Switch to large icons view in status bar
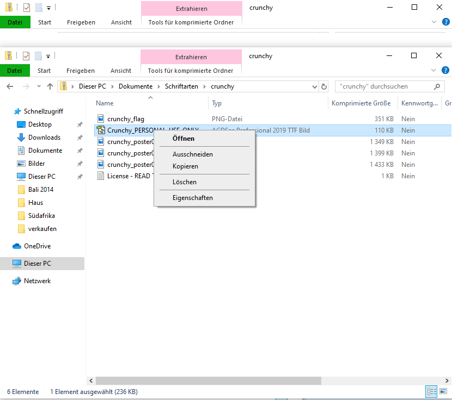This screenshot has width=452, height=400. coord(443,391)
